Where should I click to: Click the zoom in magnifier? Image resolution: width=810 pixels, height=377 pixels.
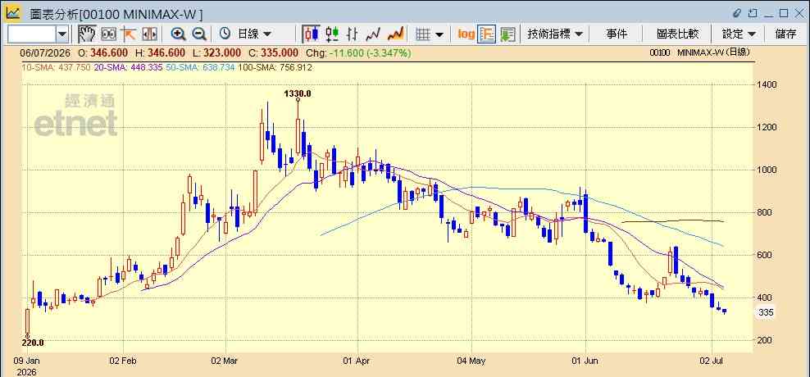pos(179,34)
